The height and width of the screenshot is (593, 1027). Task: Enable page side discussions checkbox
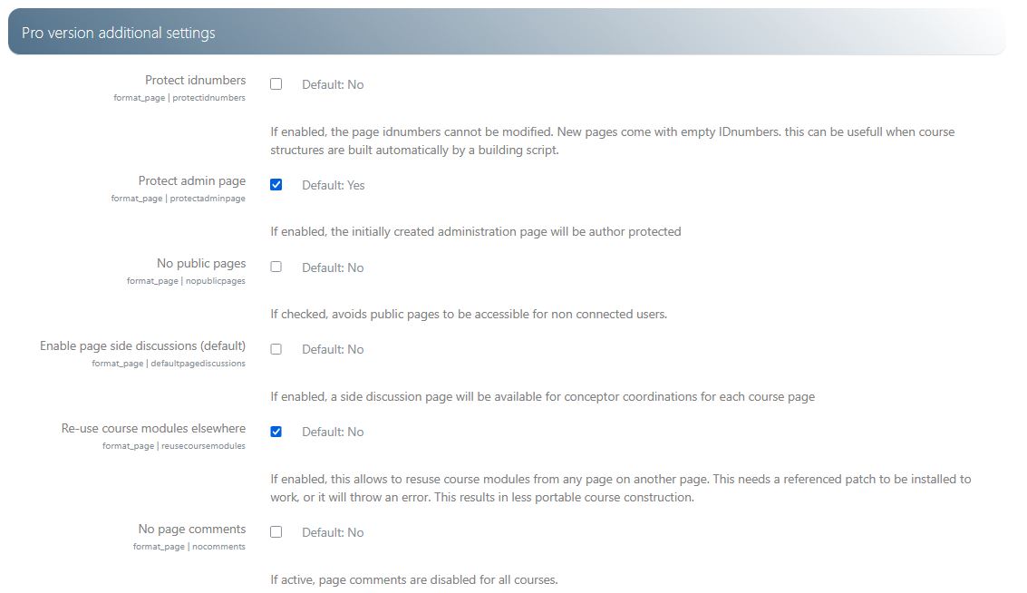point(276,349)
